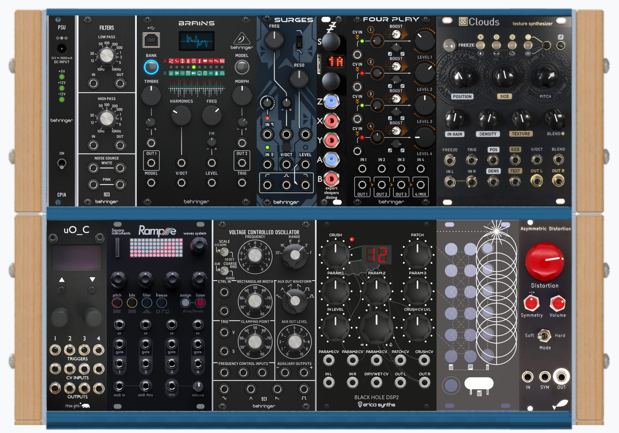Image resolution: width=619 pixels, height=433 pixels.
Task: Click the MORPH knob on Brains
Action: (242, 96)
